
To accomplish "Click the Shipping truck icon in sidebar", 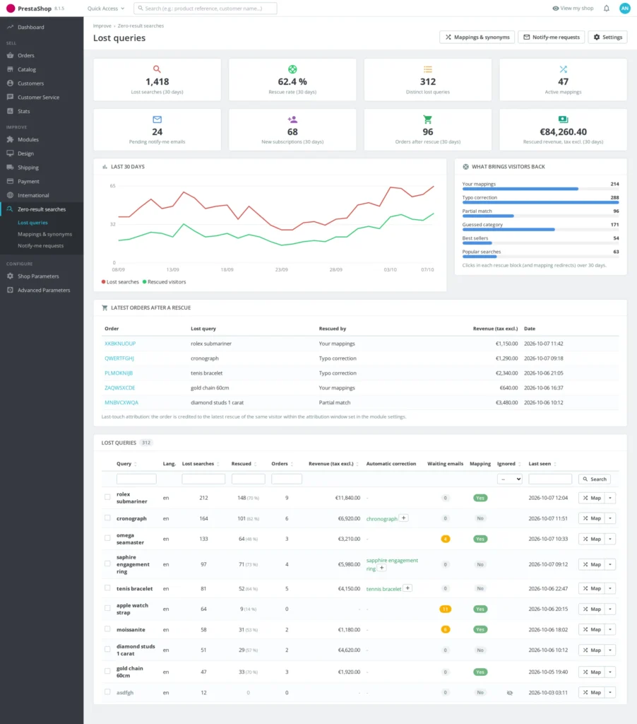I will [10, 167].
